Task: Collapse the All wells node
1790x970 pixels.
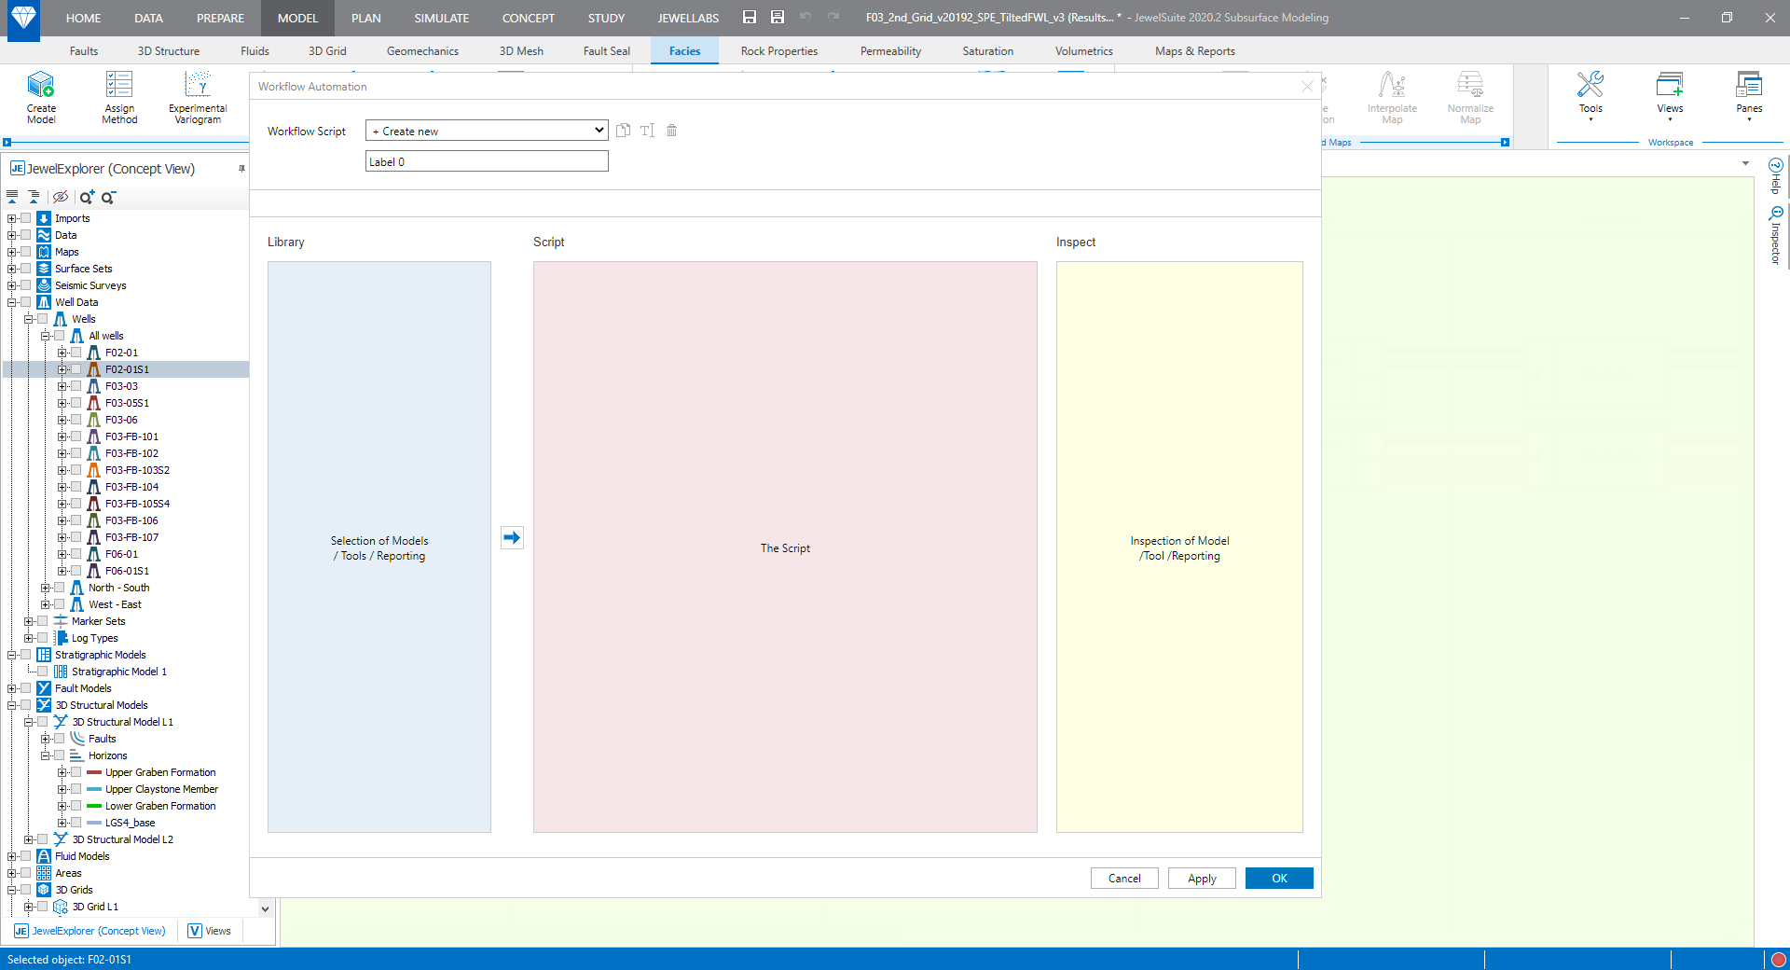Action: tap(46, 336)
